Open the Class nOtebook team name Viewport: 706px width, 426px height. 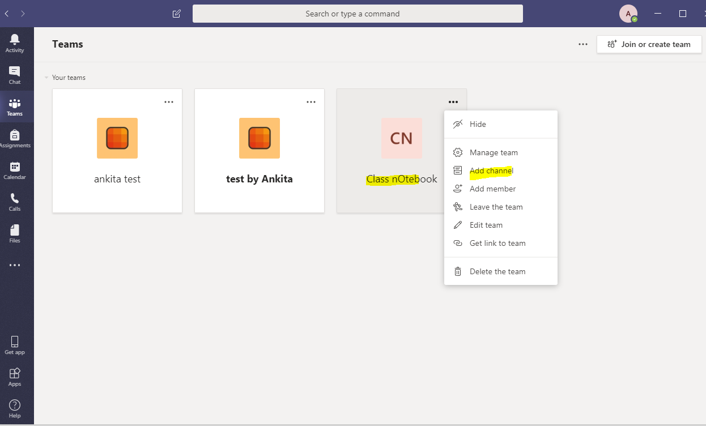(x=402, y=179)
